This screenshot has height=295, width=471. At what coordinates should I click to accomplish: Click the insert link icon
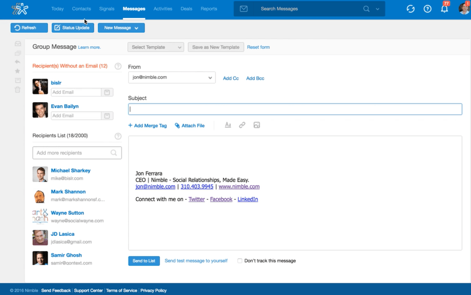click(x=242, y=125)
